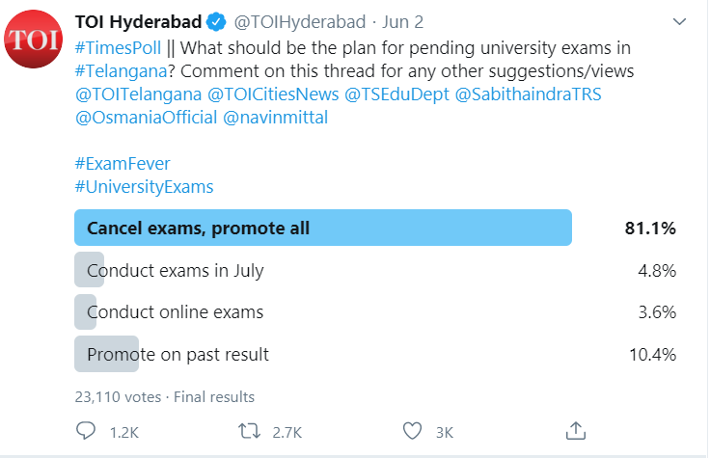Like the tweet with heart icon
The width and height of the screenshot is (710, 458).
click(413, 430)
